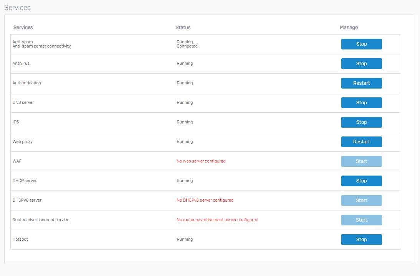Start the WAF service
Viewport: 420px width, 276px height.
pyautogui.click(x=361, y=161)
